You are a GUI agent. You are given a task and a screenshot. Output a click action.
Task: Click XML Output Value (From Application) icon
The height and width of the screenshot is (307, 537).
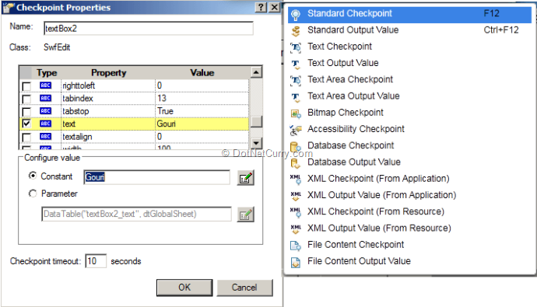click(295, 196)
